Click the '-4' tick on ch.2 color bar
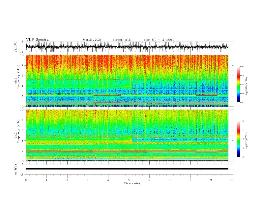This screenshot has width=261, height=202. pos(243,130)
